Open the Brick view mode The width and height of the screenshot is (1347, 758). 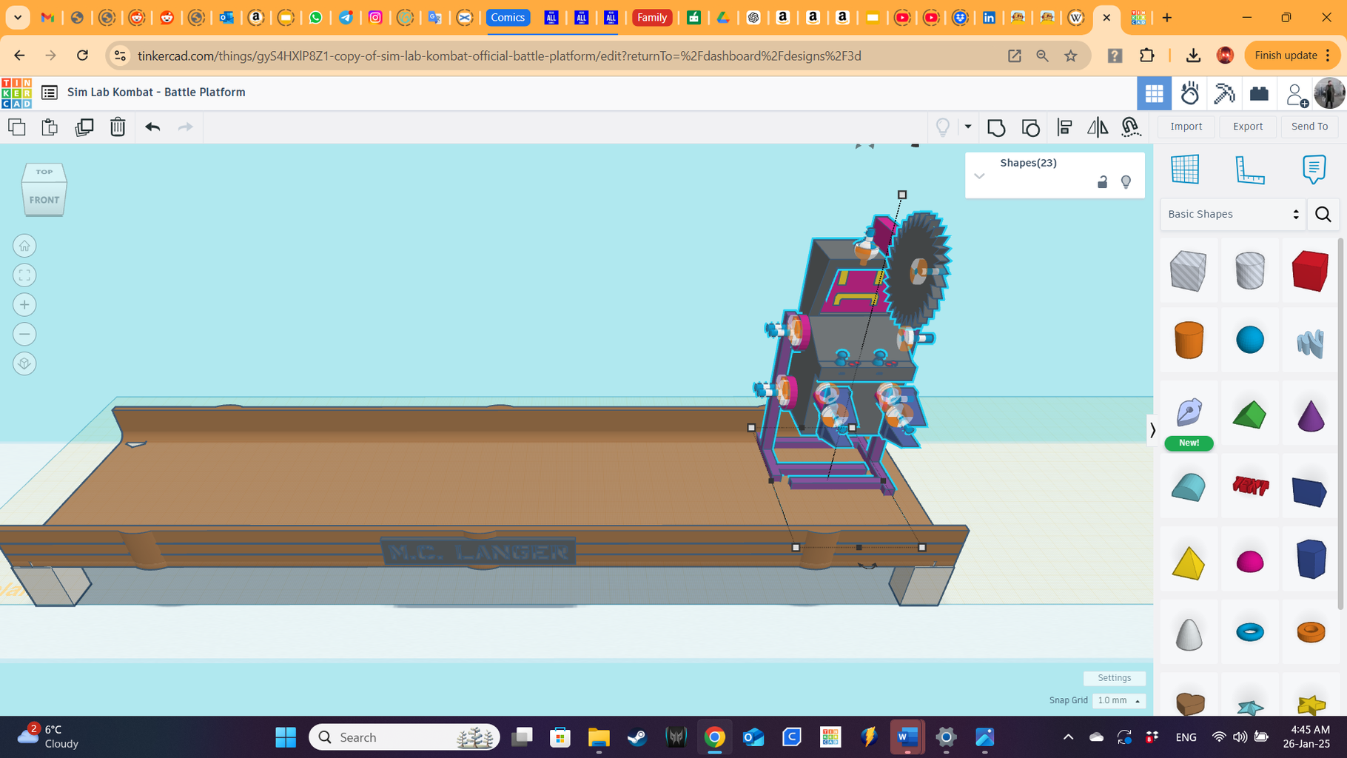tap(1259, 93)
